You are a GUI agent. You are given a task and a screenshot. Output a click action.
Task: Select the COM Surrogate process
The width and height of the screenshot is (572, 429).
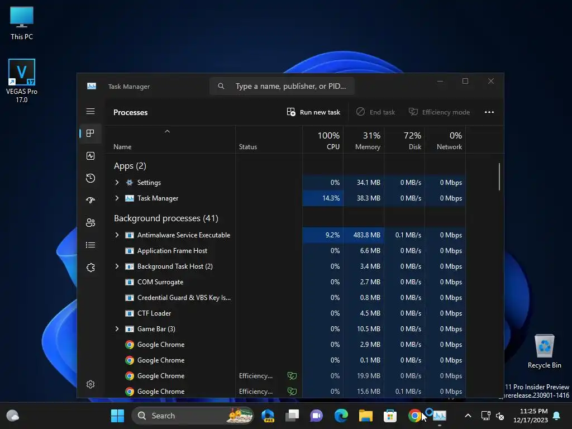[x=160, y=282]
